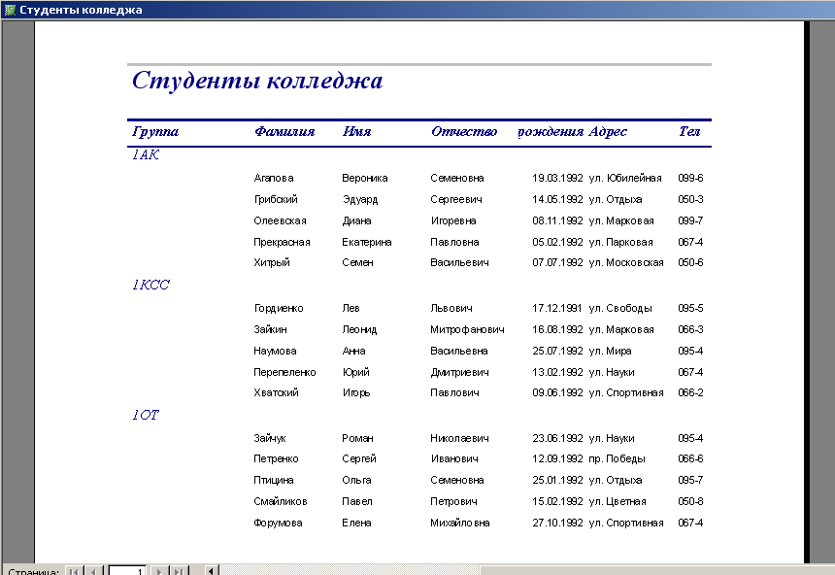Click the 'Фамилия' column header
Screen dimensions: 835x575
[284, 132]
